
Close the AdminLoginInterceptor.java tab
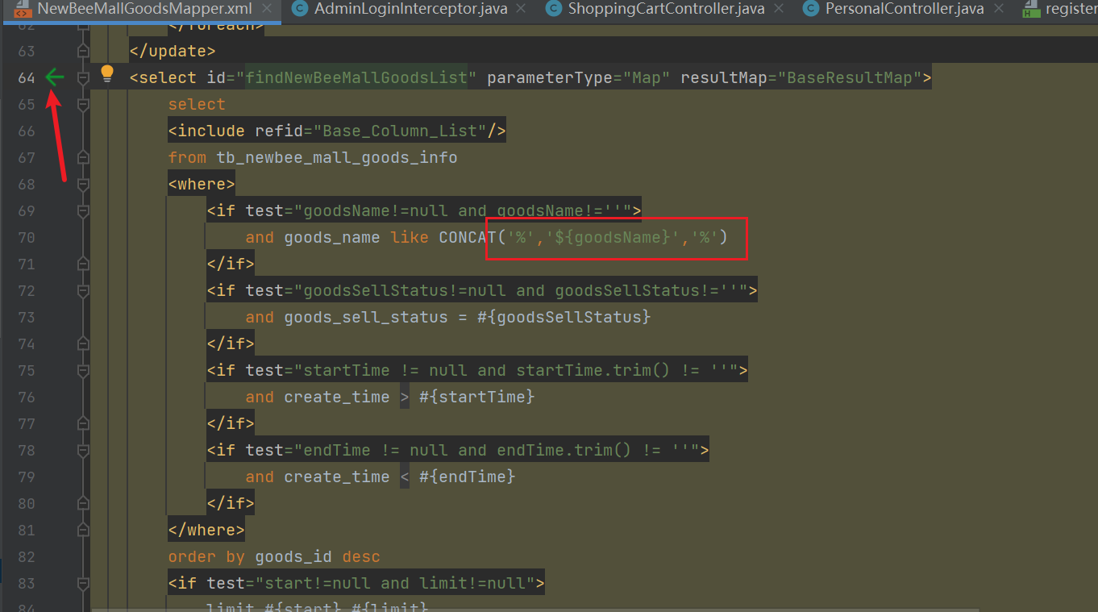tap(522, 10)
